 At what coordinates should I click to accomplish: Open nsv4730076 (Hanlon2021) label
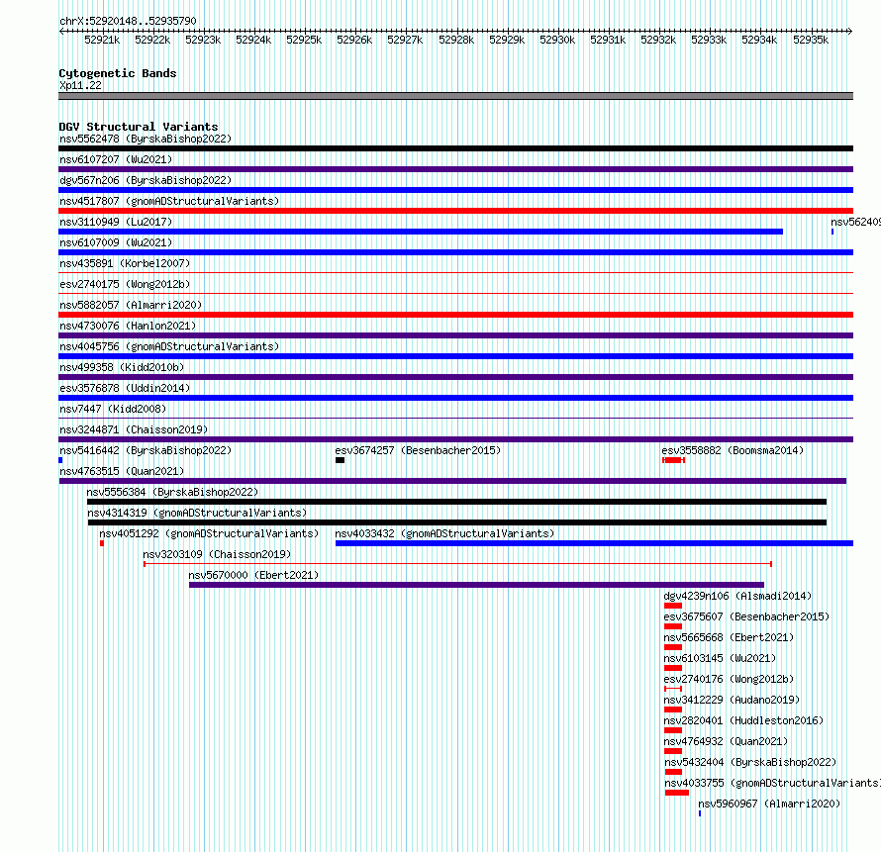point(128,326)
